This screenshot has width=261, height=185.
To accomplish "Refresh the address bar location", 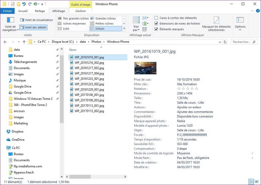I will 225,42.
